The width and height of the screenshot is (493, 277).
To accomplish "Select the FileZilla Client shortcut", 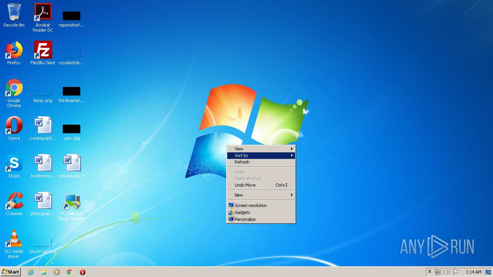I will (43, 53).
